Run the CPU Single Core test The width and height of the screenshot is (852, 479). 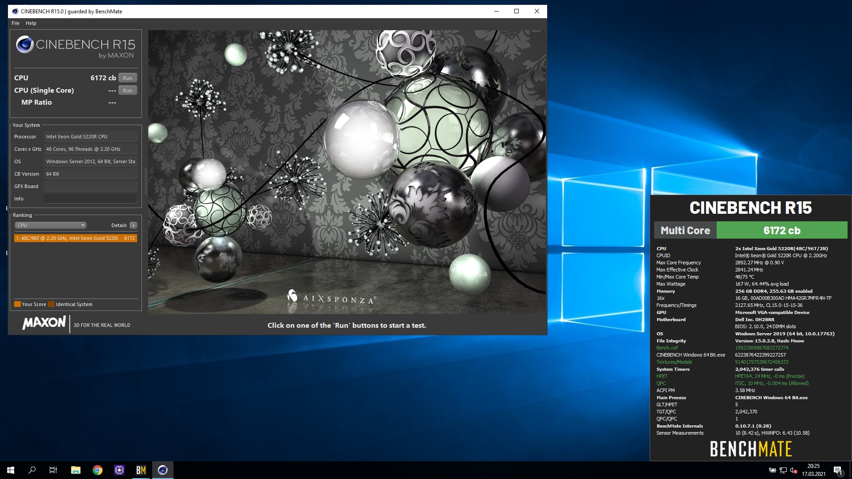pos(128,90)
